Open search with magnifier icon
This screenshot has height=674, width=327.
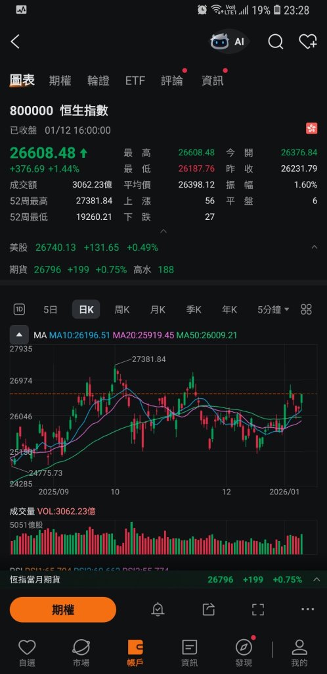coord(276,41)
